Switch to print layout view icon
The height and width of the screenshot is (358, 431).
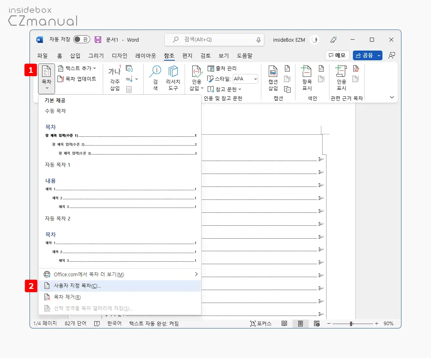point(300,323)
